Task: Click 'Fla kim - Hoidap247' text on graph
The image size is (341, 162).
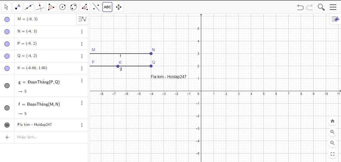Action: [x=169, y=77]
